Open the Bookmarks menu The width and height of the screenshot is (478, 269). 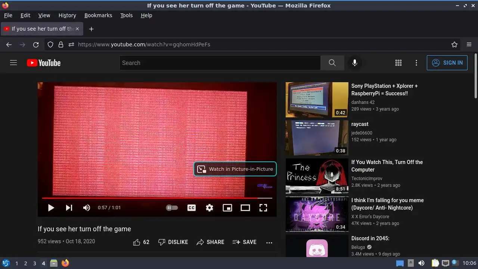(x=98, y=15)
